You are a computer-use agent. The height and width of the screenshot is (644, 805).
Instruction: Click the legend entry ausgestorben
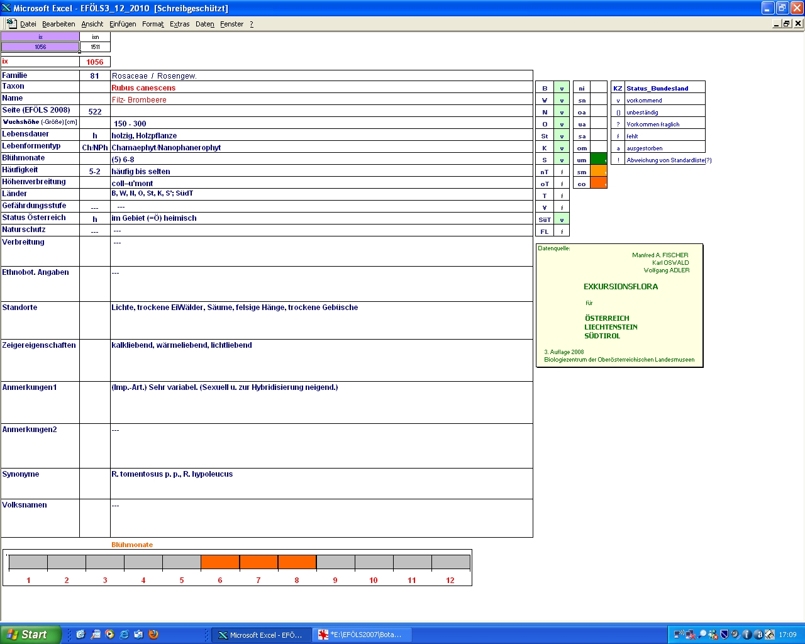[644, 148]
